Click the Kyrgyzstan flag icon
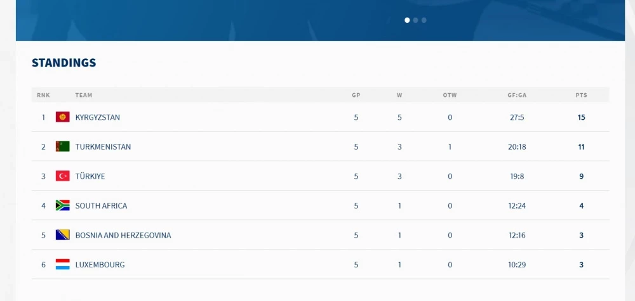 pyautogui.click(x=63, y=117)
